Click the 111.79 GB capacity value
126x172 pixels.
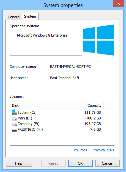[x=93, y=112]
